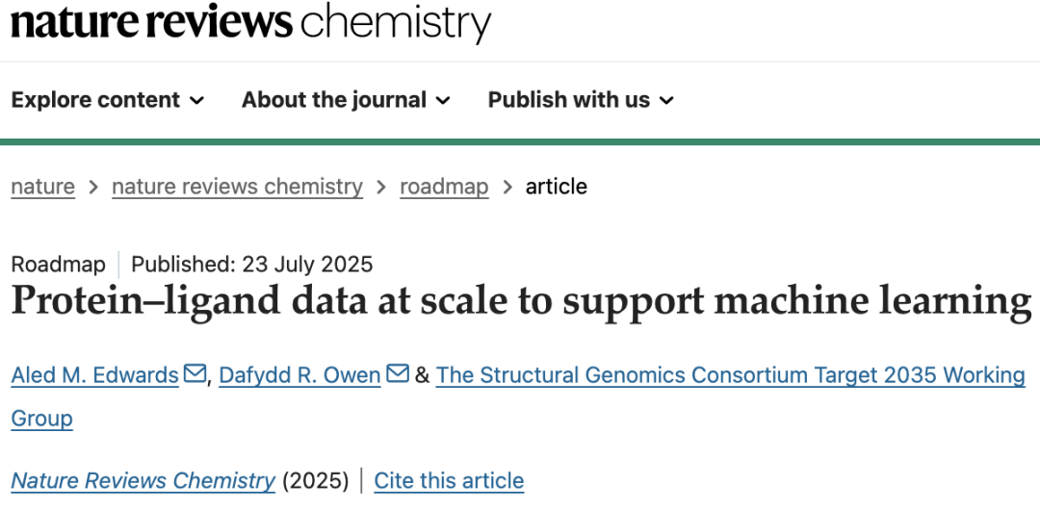Viewport: 1040px width, 509px height.
Task: Click the article title heading
Action: coord(521,300)
